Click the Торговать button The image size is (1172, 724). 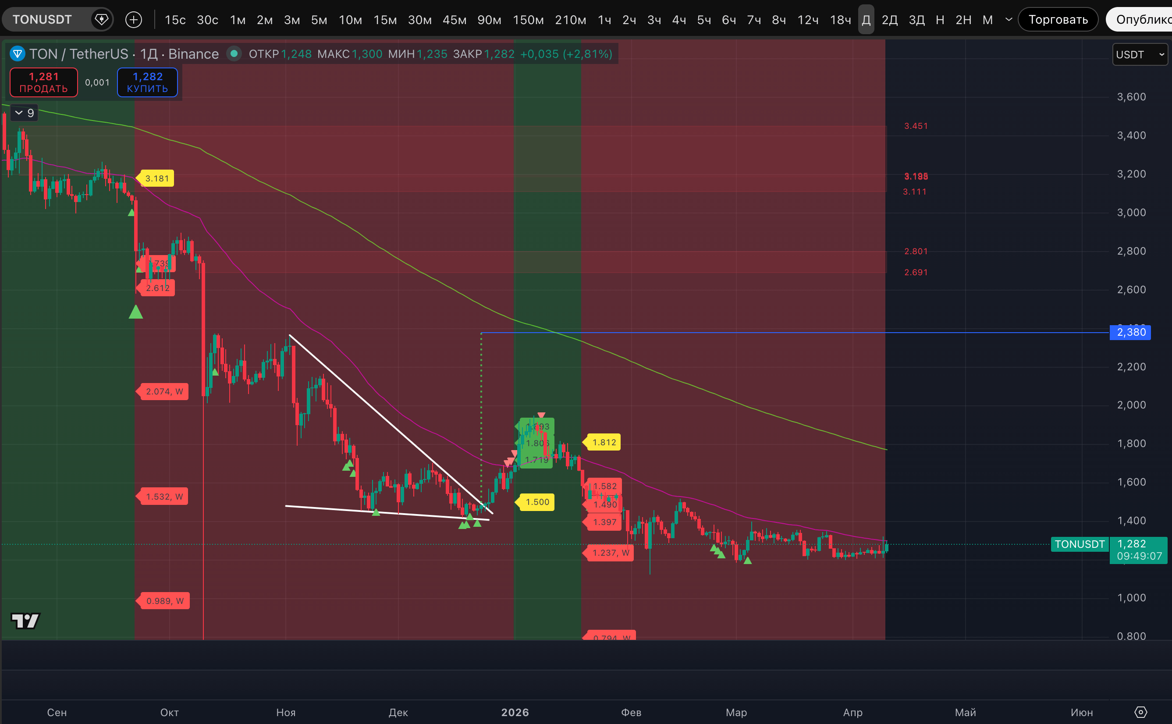pyautogui.click(x=1058, y=20)
